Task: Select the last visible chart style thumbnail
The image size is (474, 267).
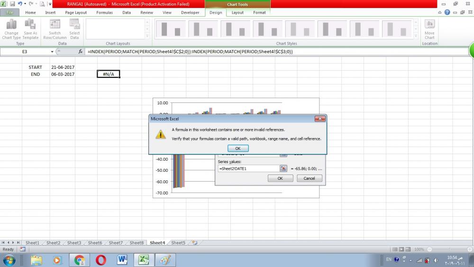Action: [397, 29]
